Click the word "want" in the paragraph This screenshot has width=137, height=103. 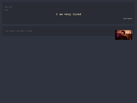tap(22, 31)
